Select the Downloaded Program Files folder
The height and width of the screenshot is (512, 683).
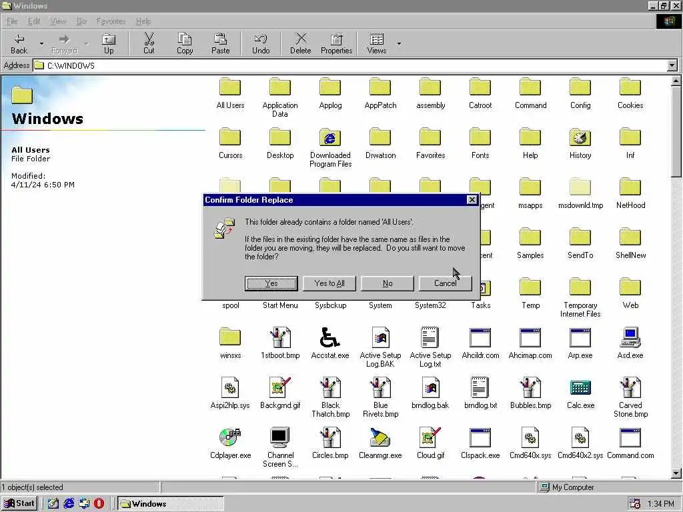330,147
